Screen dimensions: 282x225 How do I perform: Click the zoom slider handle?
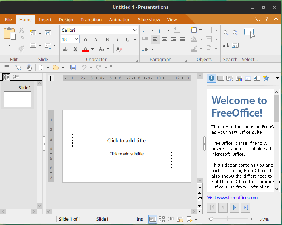pos(211,219)
